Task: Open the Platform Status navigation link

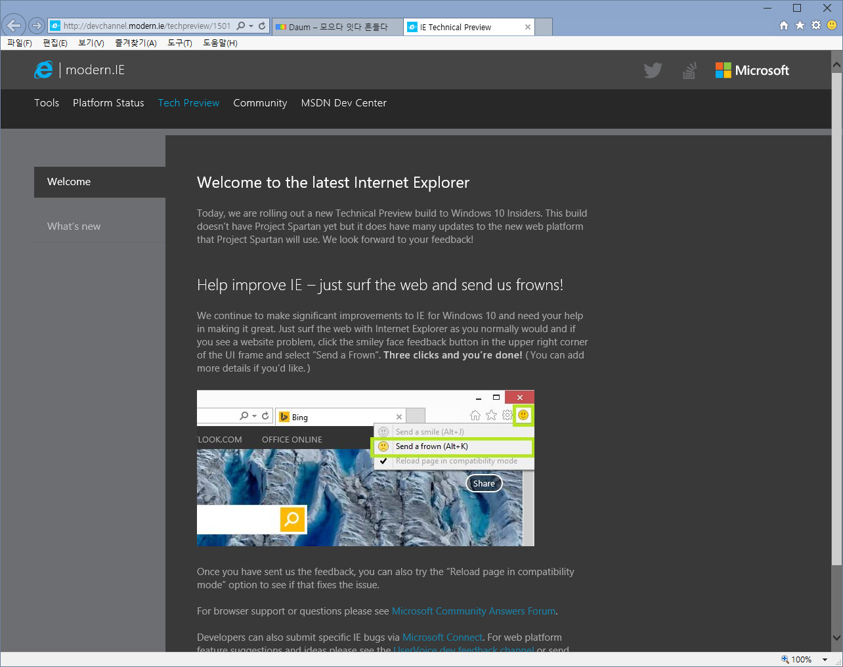Action: click(x=108, y=103)
